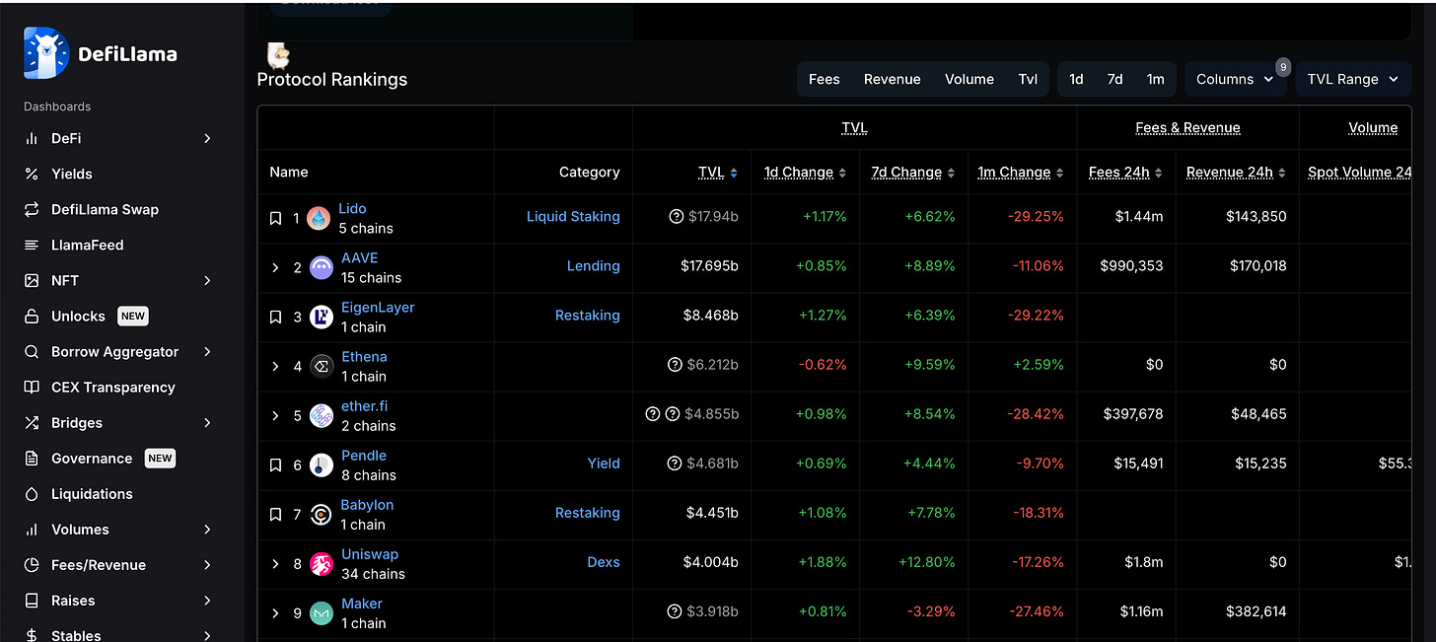The height and width of the screenshot is (642, 1436).
Task: Toggle the Volume column group
Action: [969, 79]
